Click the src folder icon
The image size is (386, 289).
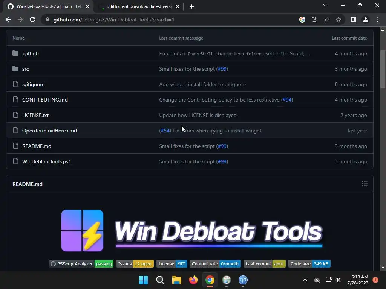coord(15,69)
